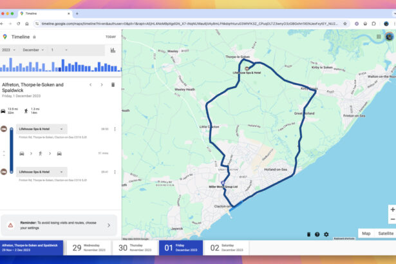Click Lifehouse Spa & Hotel marker on map
Screen dimensions: 396x264
click(247, 68)
